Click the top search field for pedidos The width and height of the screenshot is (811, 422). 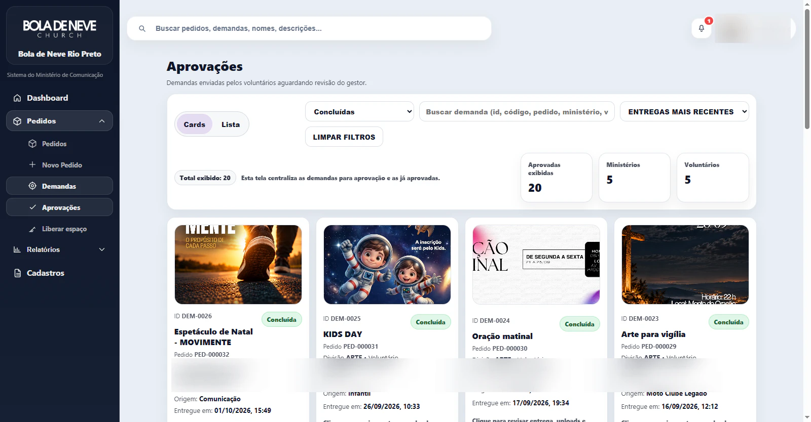tap(309, 28)
